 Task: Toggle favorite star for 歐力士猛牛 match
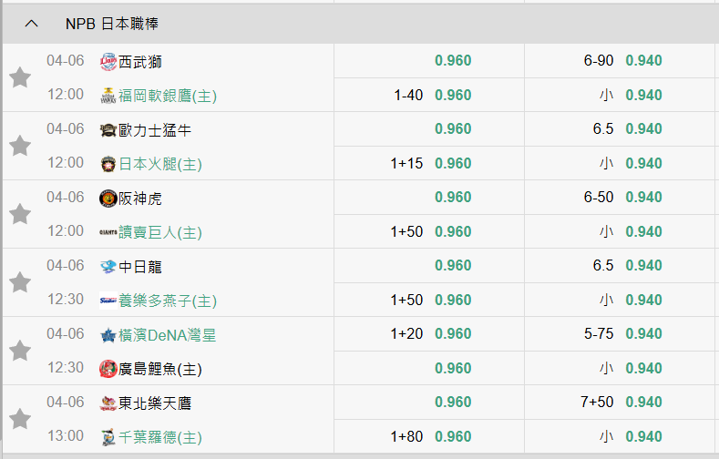(x=20, y=146)
